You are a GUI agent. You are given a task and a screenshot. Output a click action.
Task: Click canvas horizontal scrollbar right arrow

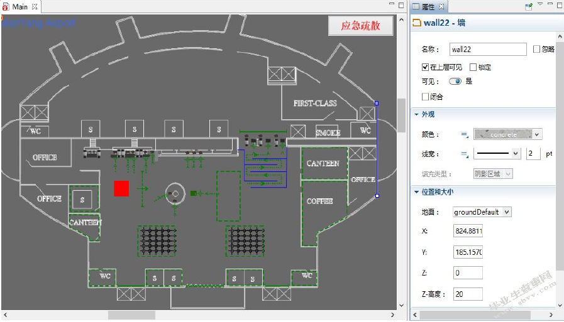pos(392,315)
